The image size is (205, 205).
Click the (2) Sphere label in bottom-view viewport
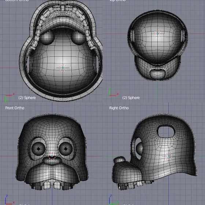pyautogui.click(x=27, y=98)
